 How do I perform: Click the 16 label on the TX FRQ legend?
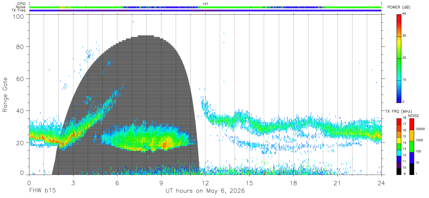click(404, 130)
